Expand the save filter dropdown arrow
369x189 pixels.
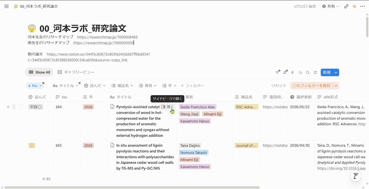tap(336, 85)
